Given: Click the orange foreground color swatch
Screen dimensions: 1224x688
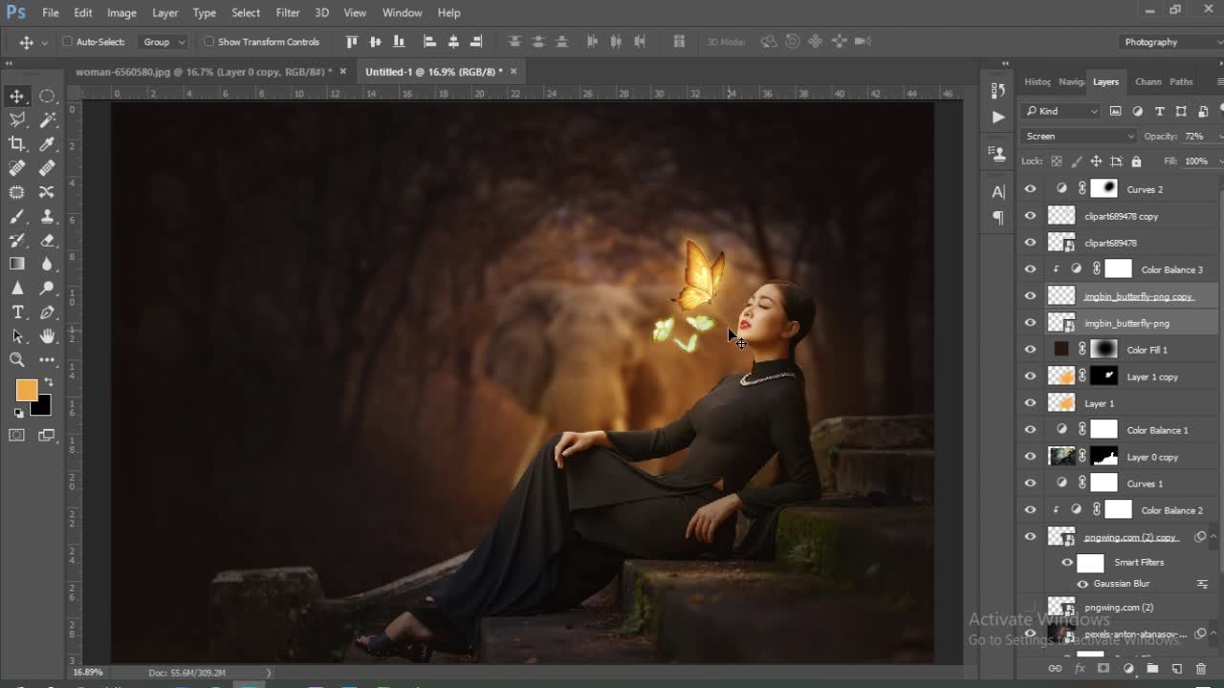Looking at the screenshot, I should click(26, 390).
